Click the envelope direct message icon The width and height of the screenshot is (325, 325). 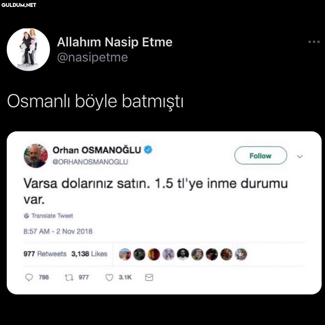click(149, 277)
